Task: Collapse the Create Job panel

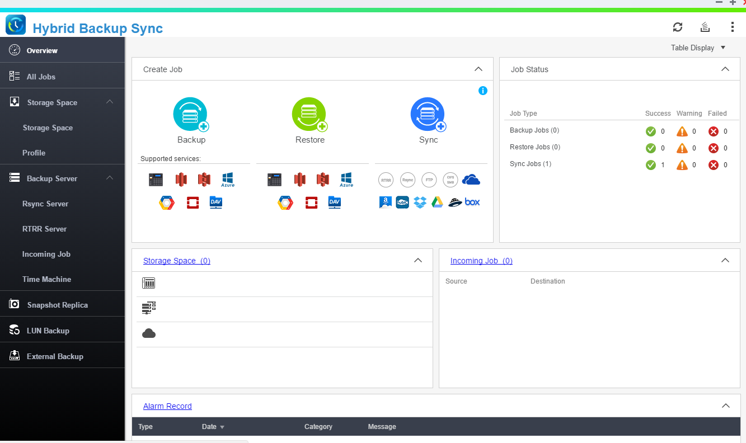Action: click(478, 69)
